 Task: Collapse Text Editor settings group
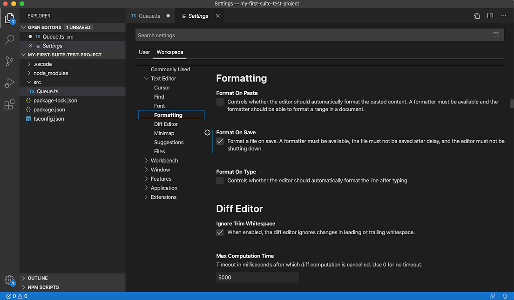point(146,78)
